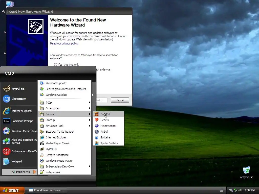Expand the Accessories submenu arrow
This screenshot has height=194, width=259.
coord(90,108)
